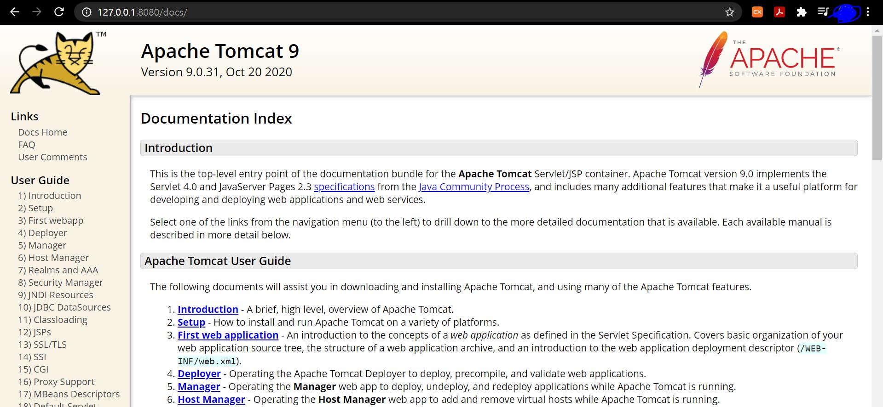883x407 pixels.
Task: Click the Tomcat cat logo
Action: click(x=58, y=63)
